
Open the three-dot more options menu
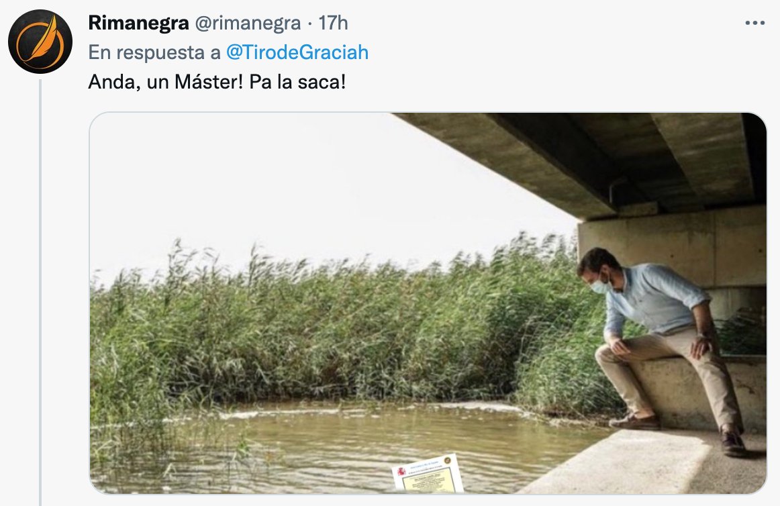point(754,23)
